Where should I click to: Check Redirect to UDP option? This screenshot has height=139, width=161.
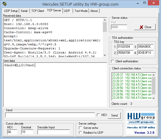tap(81, 133)
